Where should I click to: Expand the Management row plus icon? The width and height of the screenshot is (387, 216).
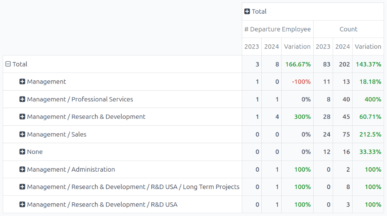tap(22, 82)
